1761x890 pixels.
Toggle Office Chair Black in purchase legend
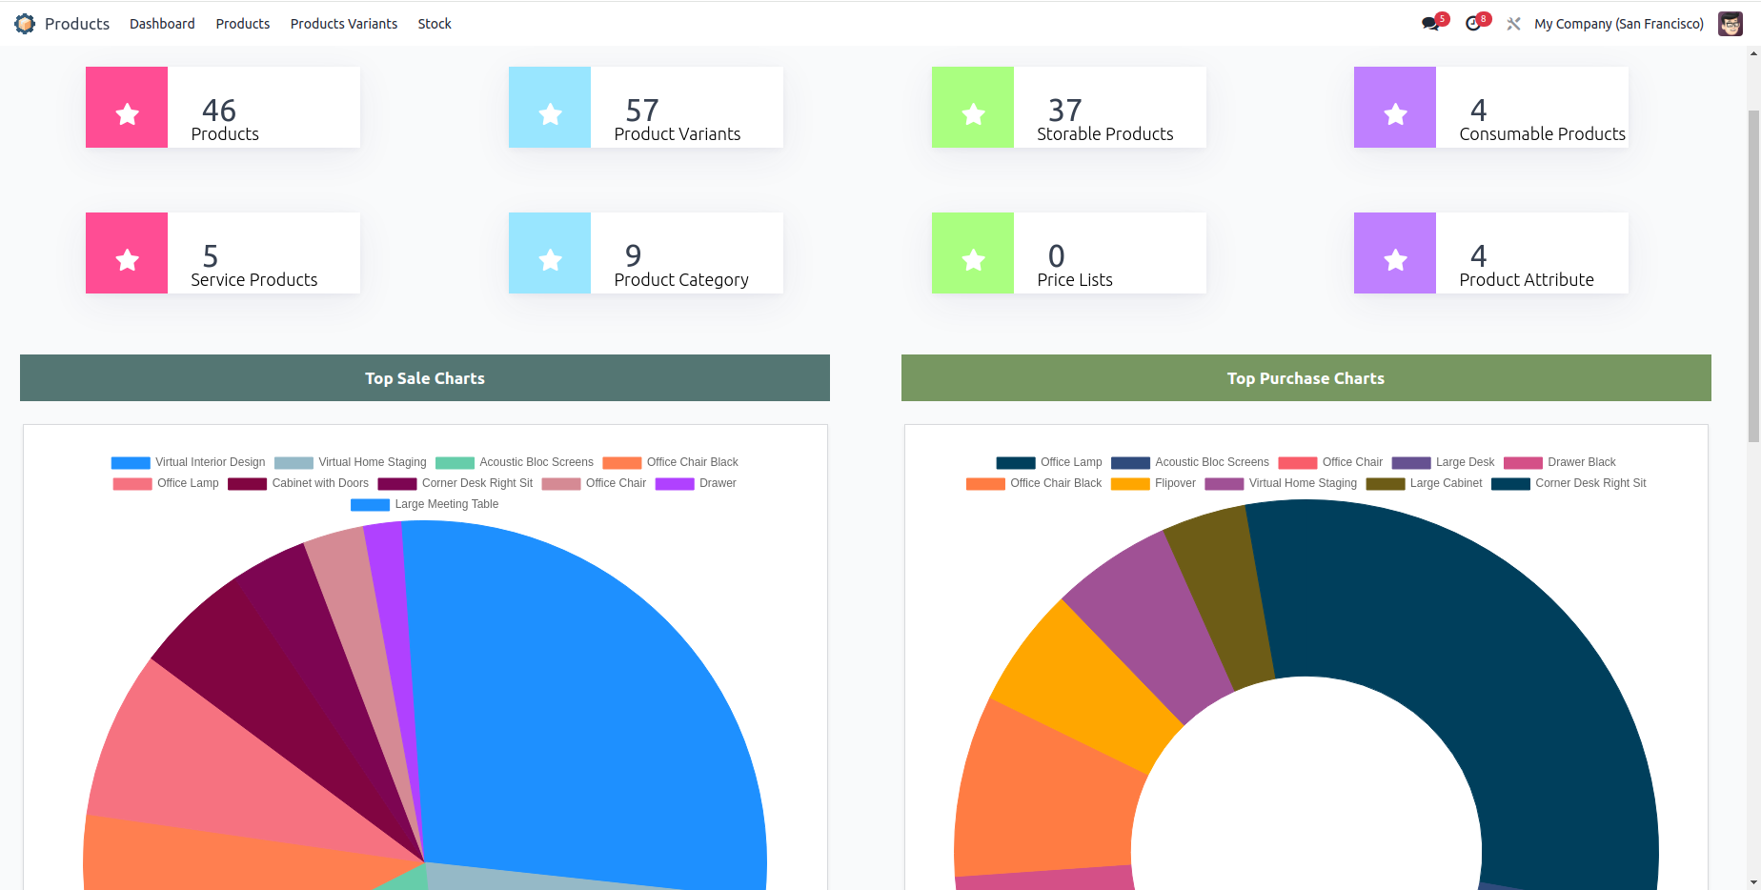pyautogui.click(x=1034, y=483)
